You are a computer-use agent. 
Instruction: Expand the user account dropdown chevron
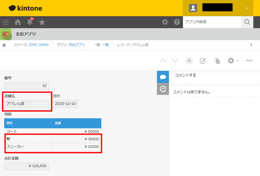click(x=247, y=8)
